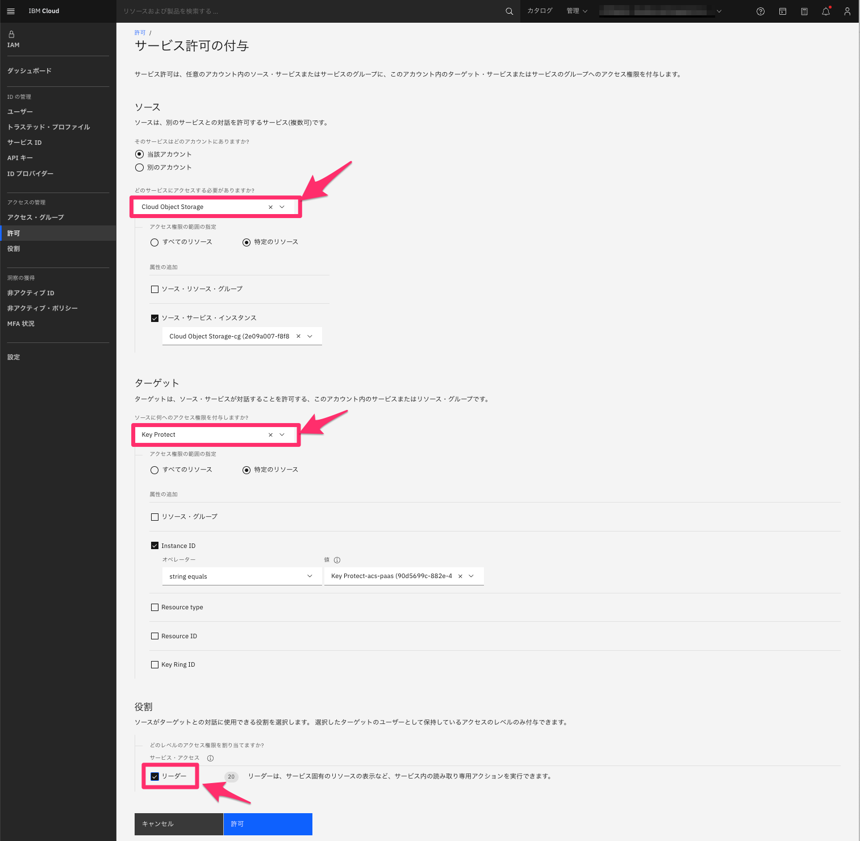Open Dashboard in the sidebar
Screen dimensions: 860x841
(x=30, y=71)
